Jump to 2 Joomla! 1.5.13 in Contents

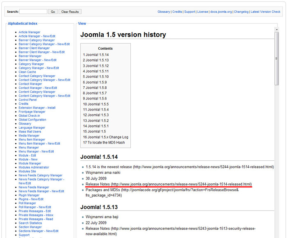(96, 60)
